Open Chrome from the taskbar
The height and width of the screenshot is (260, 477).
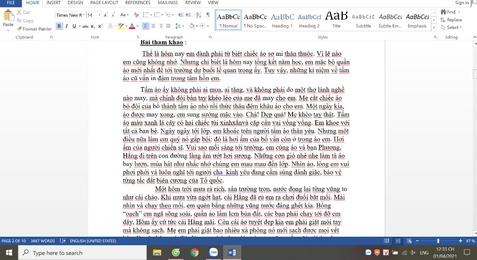[194, 253]
